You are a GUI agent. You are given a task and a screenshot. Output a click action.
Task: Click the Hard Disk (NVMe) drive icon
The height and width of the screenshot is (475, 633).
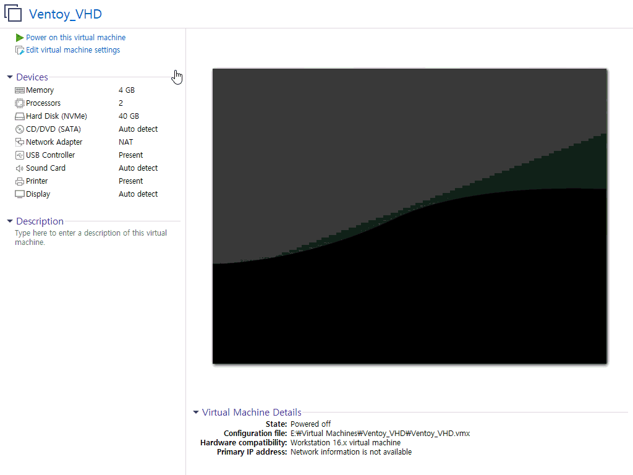[19, 116]
